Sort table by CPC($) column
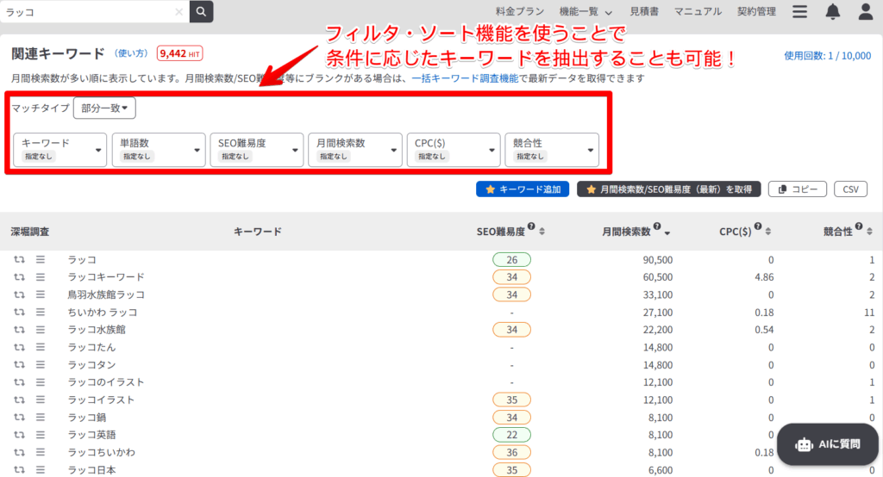The width and height of the screenshot is (883, 477). 768,232
